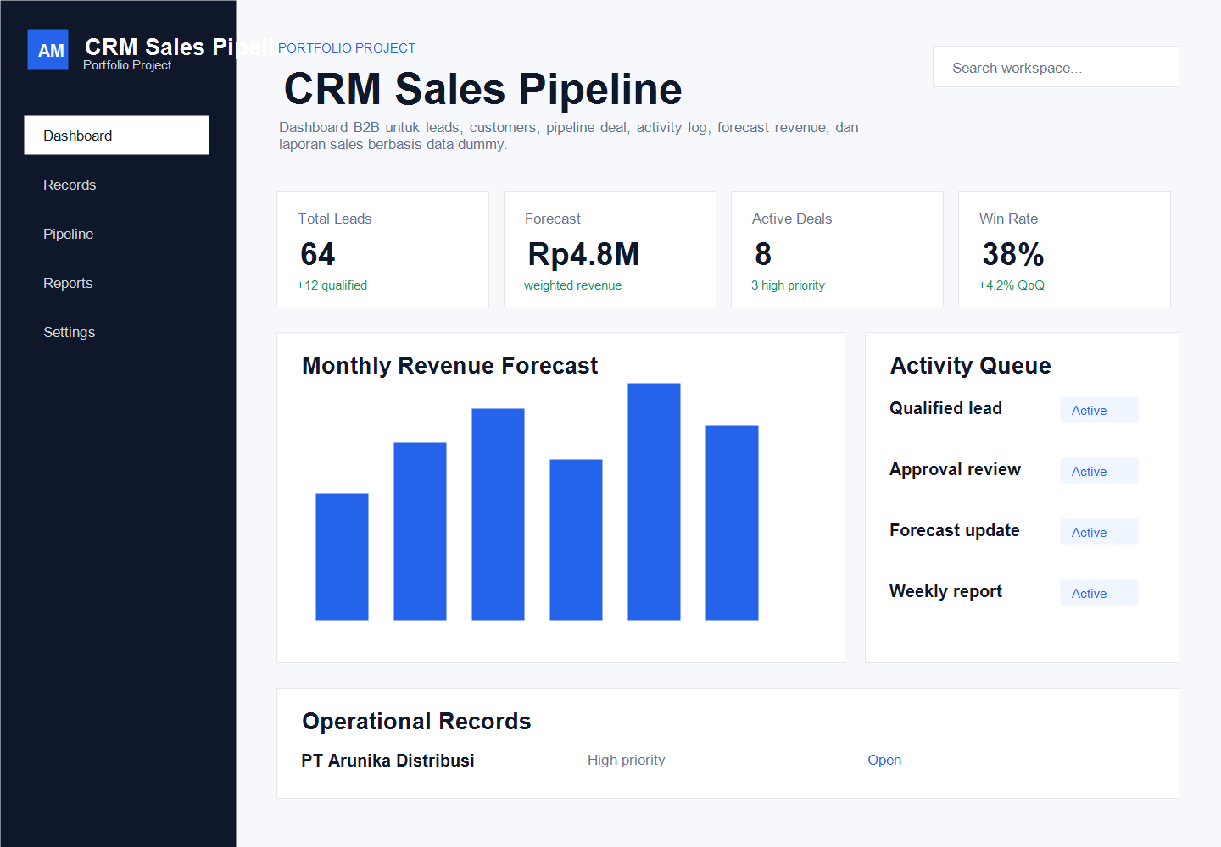Click the Monthly Revenue Forecast heading
Viewport: 1221px width, 847px height.
coord(449,365)
